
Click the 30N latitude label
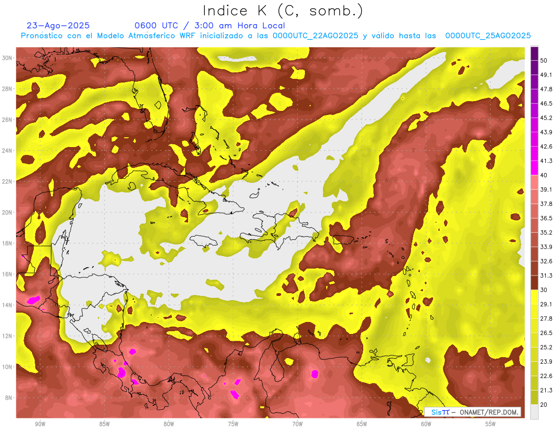coord(7,58)
